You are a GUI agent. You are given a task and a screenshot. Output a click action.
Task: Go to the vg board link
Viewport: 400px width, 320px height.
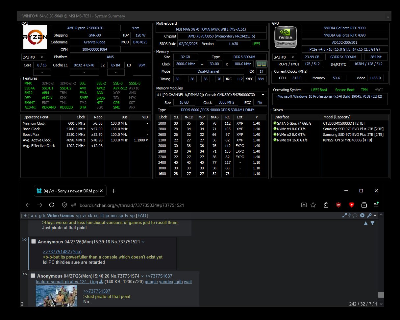pyautogui.click(x=78, y=216)
